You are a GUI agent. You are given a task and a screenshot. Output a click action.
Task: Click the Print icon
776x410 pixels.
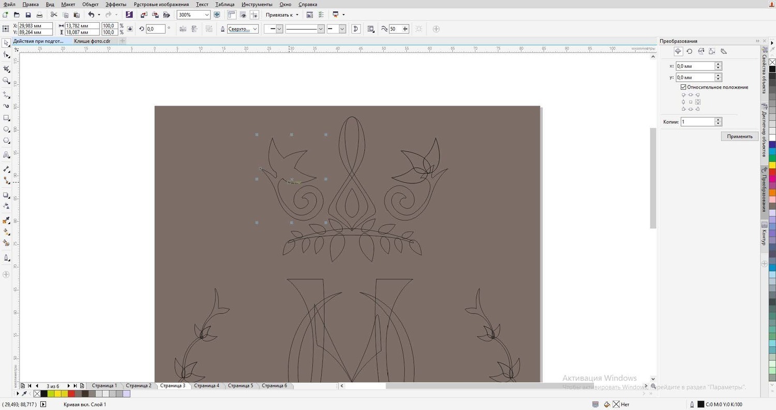coord(39,15)
